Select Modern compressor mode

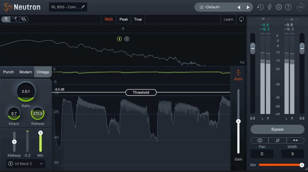(26, 72)
